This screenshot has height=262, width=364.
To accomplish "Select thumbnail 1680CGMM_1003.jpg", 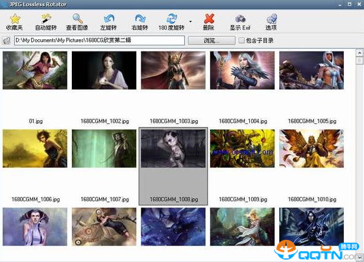I will click(173, 71).
